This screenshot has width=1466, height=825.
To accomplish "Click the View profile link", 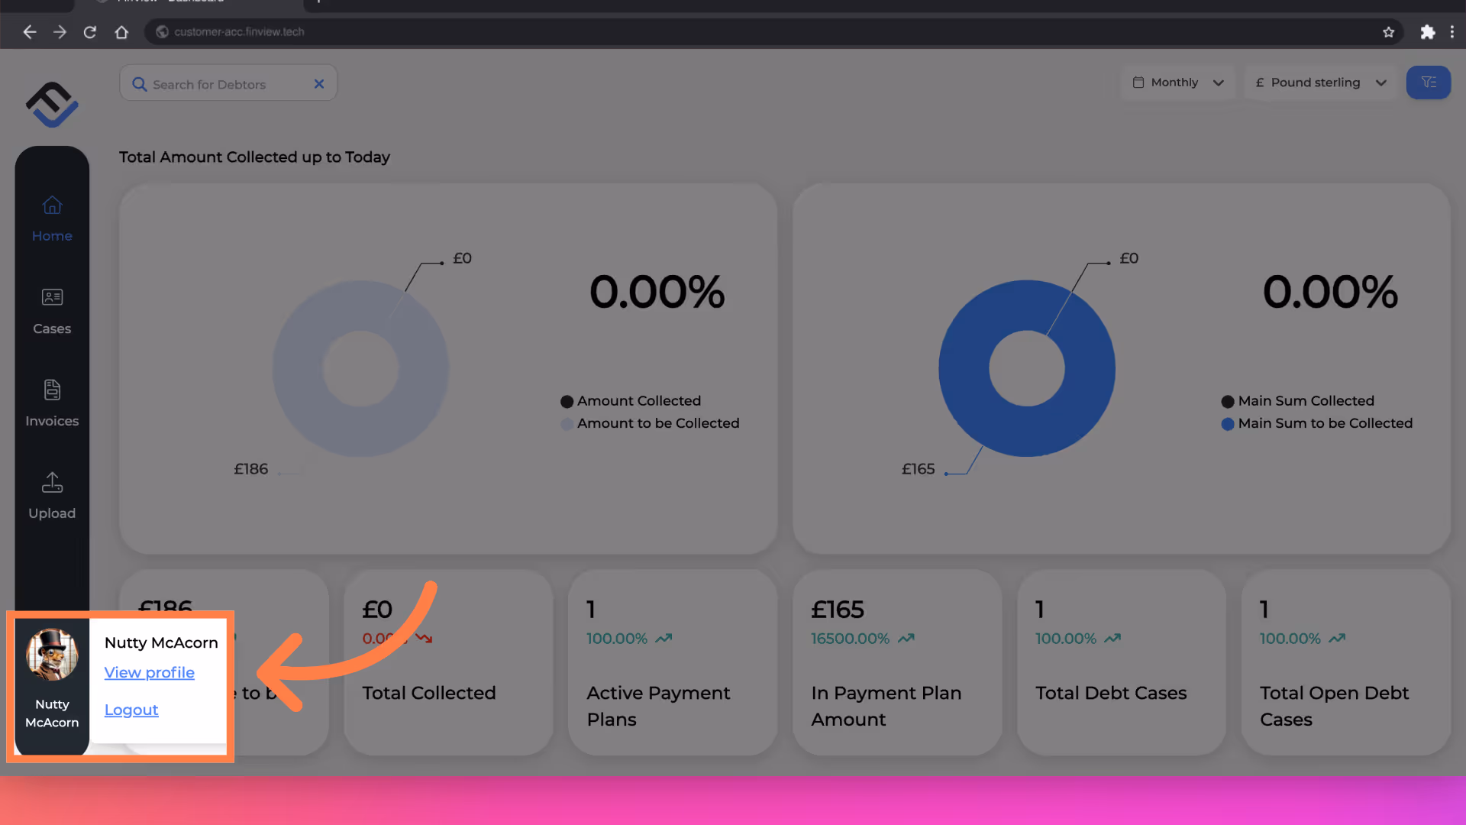I will click(150, 673).
